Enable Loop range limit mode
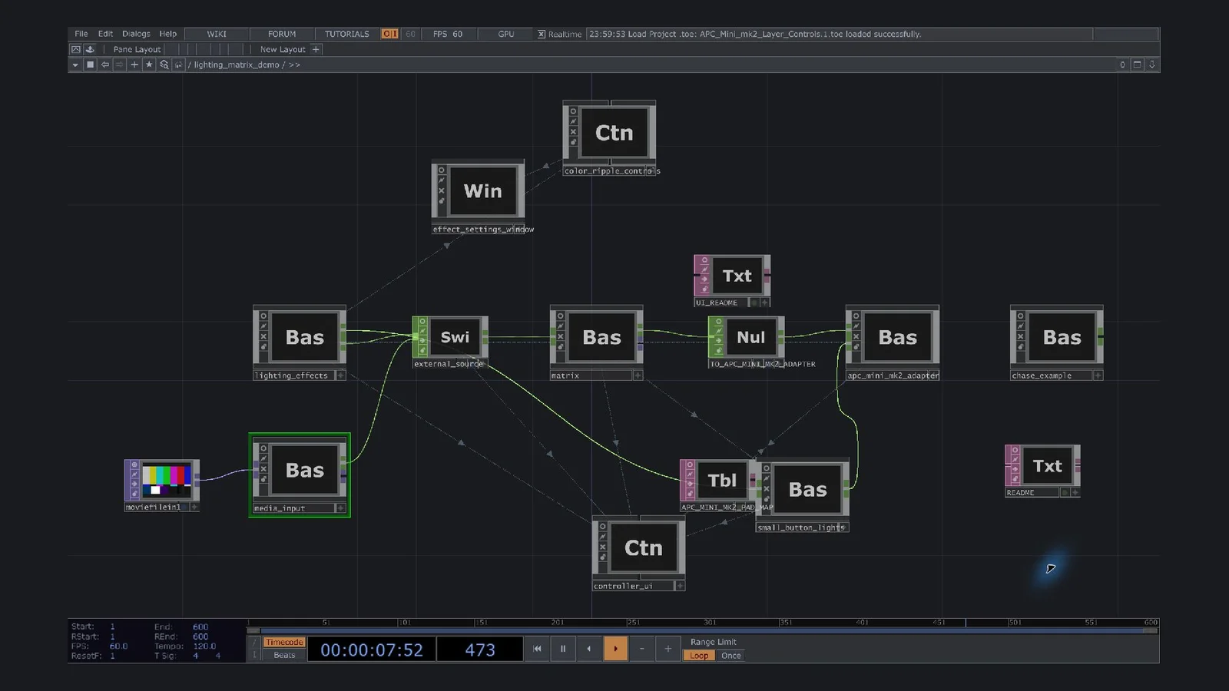This screenshot has height=691, width=1229. pos(699,656)
